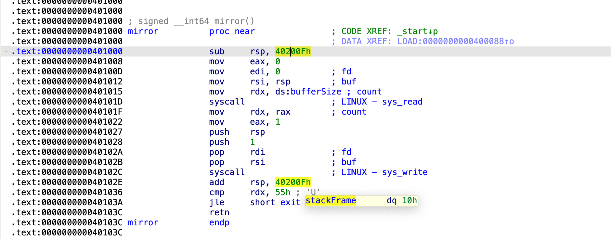Click the rdx, rax operands of mov
This screenshot has width=611, height=239.
[270, 112]
